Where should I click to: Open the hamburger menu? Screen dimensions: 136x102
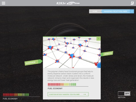pyautogui.click(x=3, y=3)
